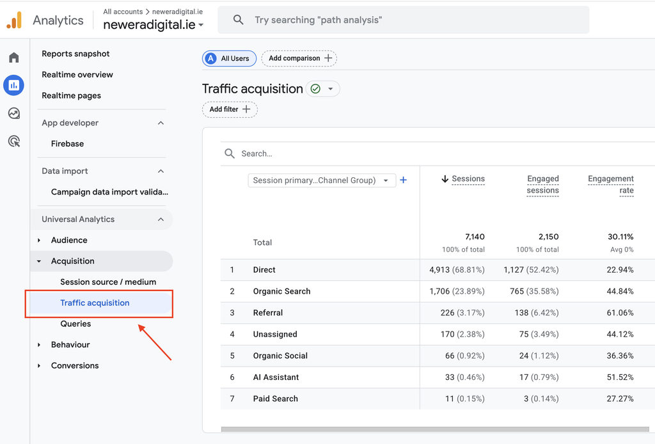Image resolution: width=655 pixels, height=444 pixels.
Task: Select the Reports bar chart icon
Action: click(14, 85)
